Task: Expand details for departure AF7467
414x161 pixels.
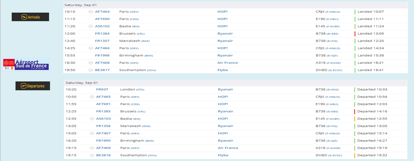Action: (92, 134)
